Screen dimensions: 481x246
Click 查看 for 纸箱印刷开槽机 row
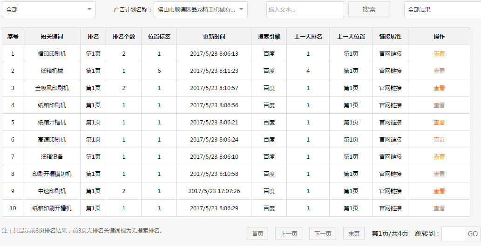click(439, 208)
